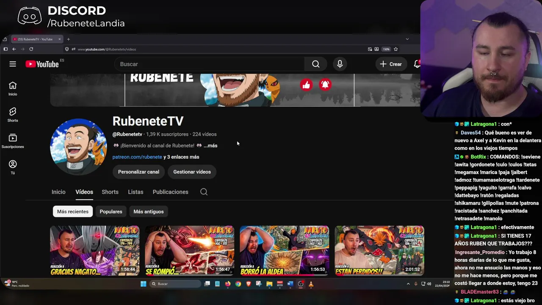
Task: Expand the browser tab list chevron
Action: point(407,39)
